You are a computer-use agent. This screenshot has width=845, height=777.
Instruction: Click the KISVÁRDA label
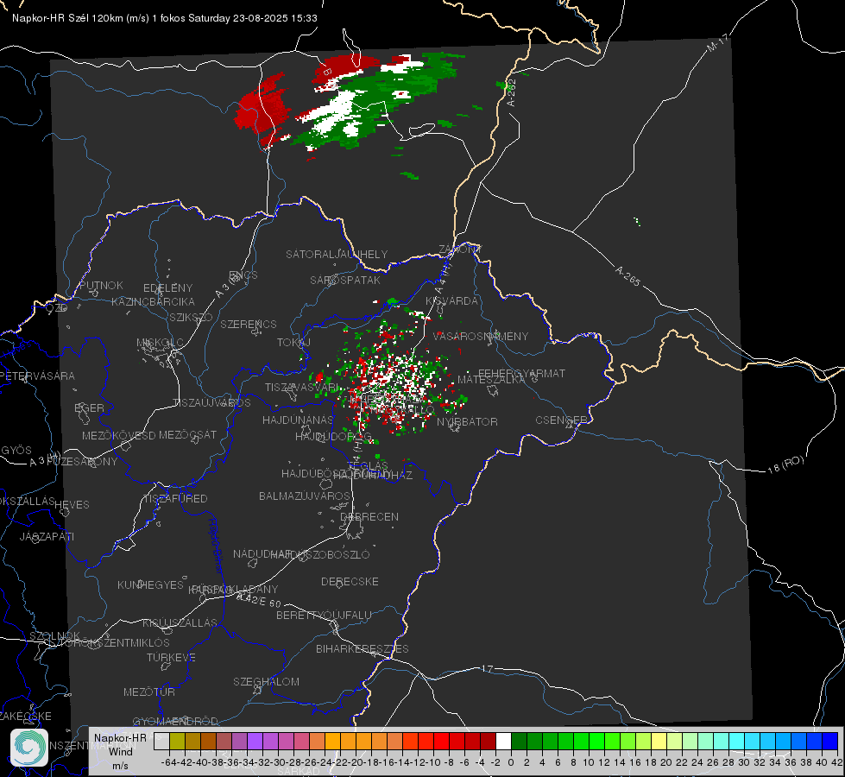[451, 301]
